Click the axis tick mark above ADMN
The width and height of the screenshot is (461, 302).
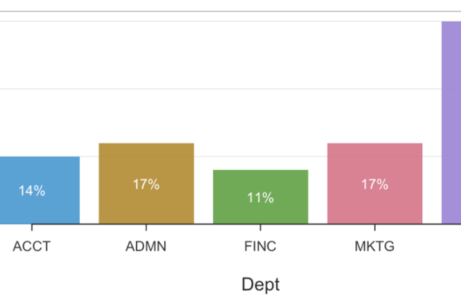[x=146, y=228]
